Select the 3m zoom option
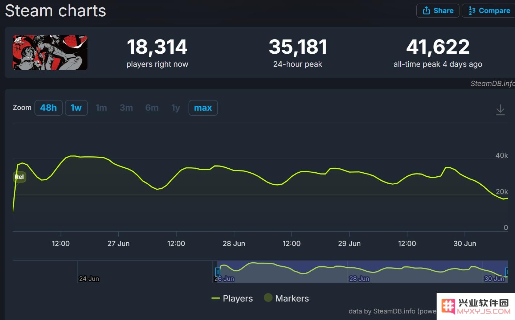Image resolution: width=515 pixels, height=320 pixels. click(x=126, y=108)
